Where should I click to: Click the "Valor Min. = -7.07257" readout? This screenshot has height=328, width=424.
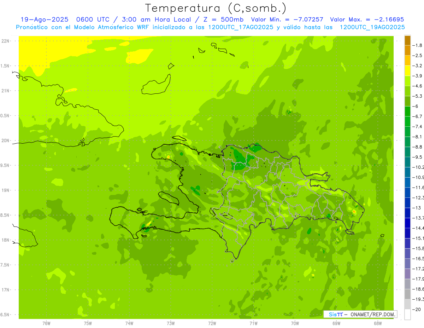coord(287,19)
